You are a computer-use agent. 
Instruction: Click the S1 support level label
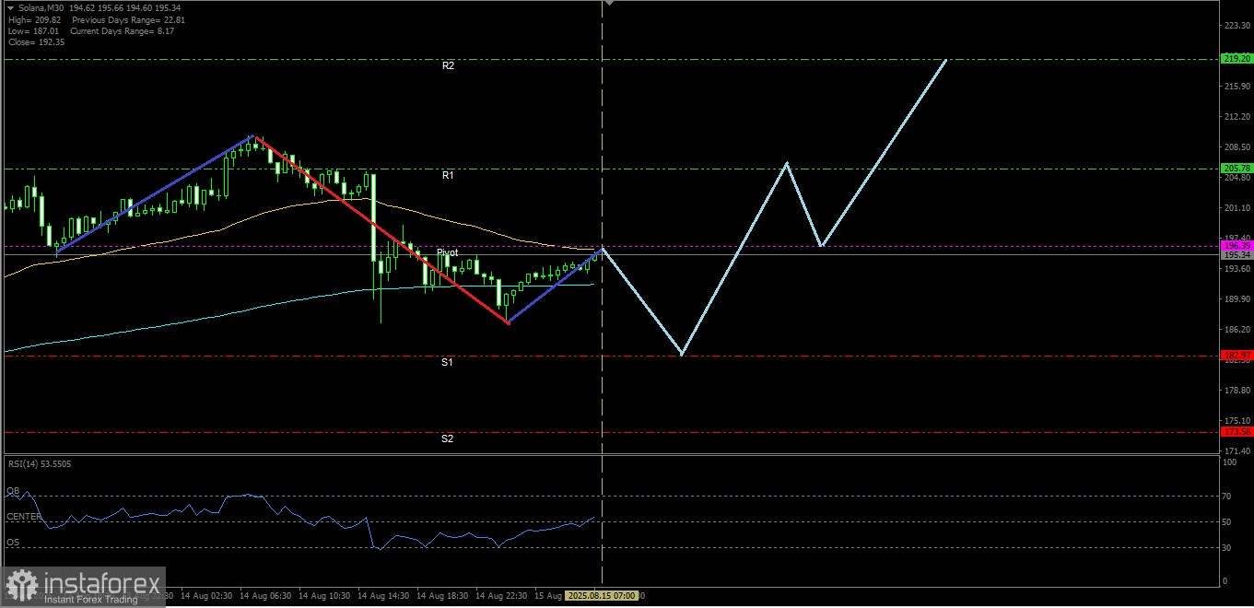coord(447,362)
